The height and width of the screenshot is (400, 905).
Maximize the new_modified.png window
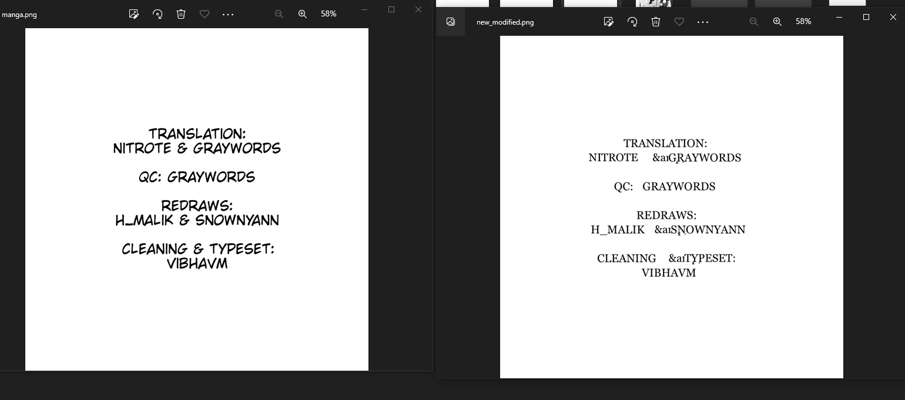click(866, 17)
